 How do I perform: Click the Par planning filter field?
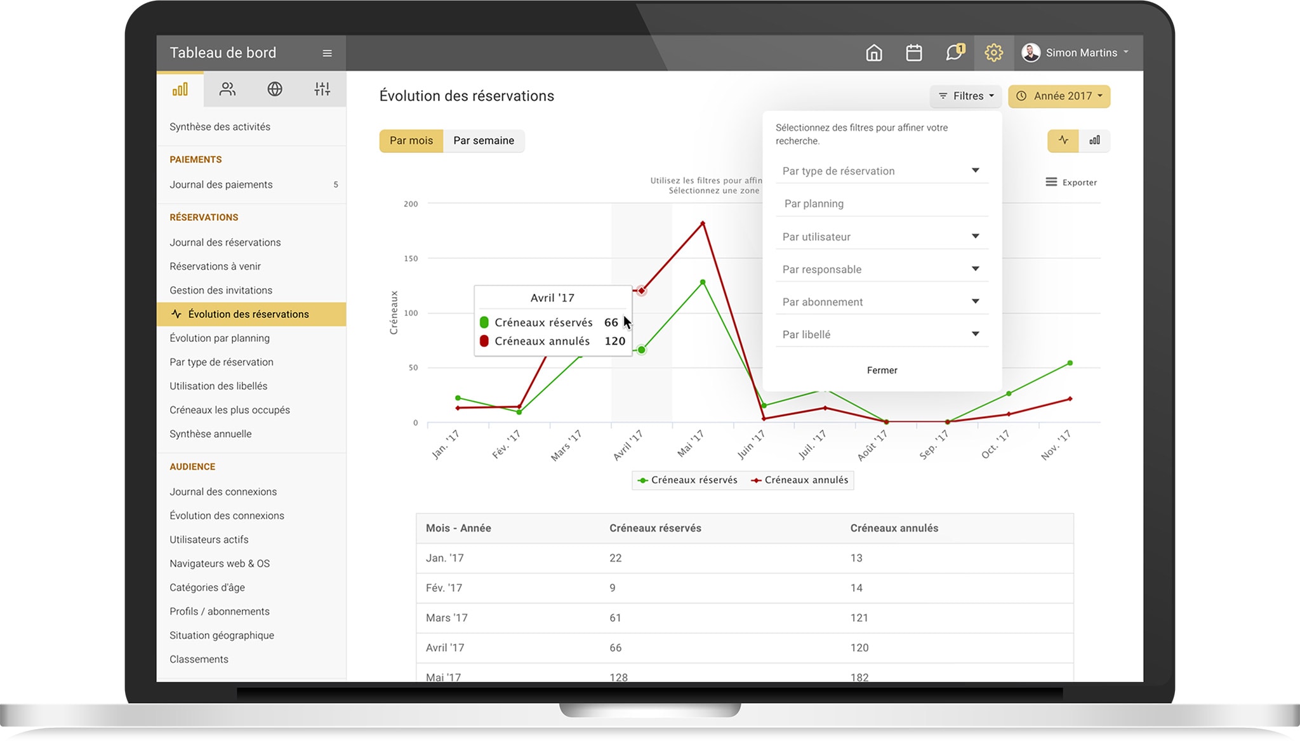[881, 204]
